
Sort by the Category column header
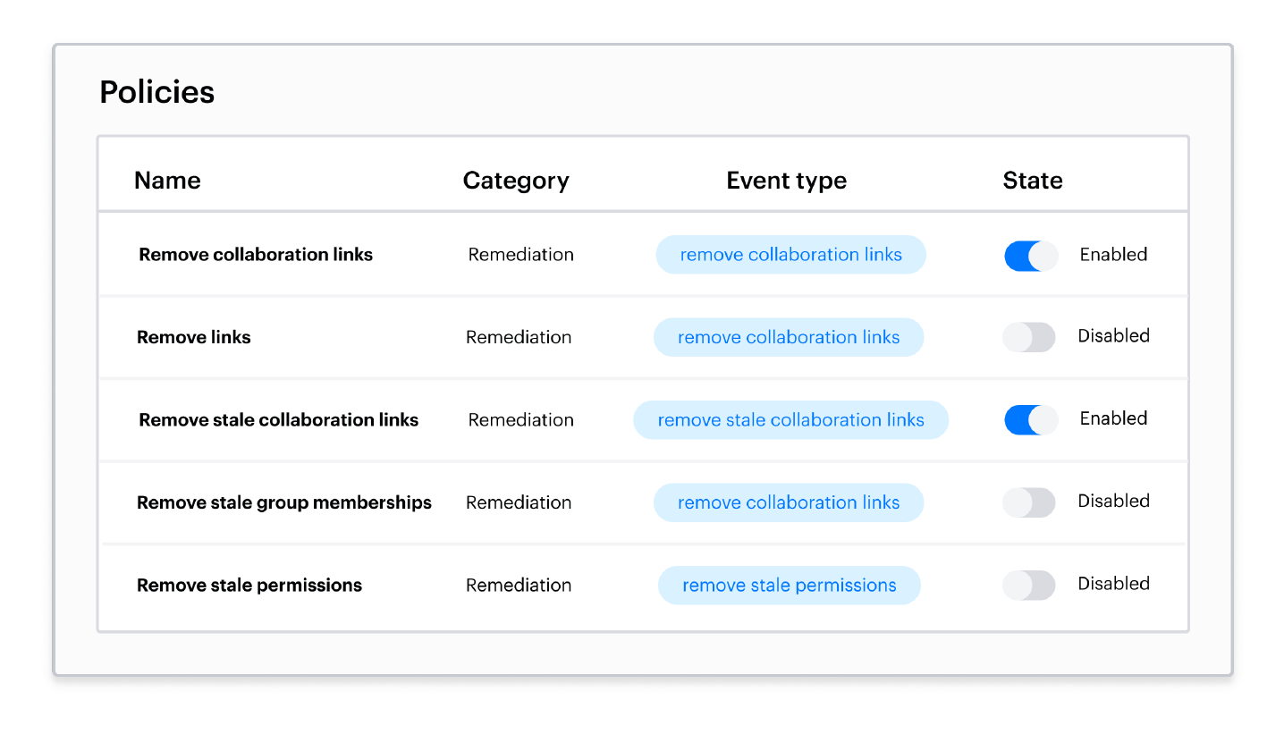(516, 181)
